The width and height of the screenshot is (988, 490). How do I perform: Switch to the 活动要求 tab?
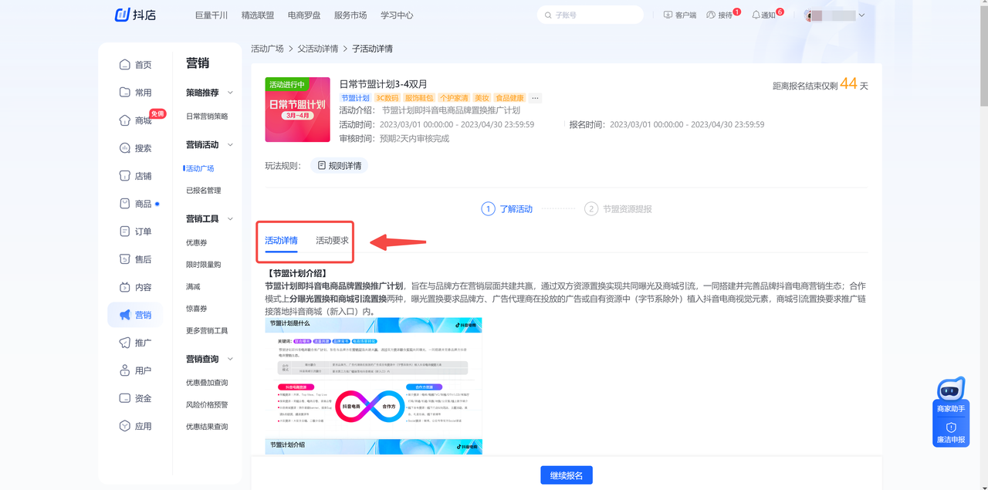click(332, 241)
